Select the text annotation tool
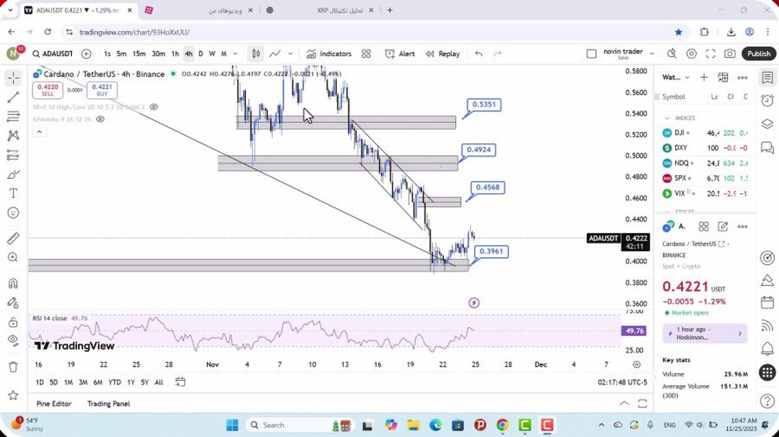The width and height of the screenshot is (779, 437). point(13,193)
